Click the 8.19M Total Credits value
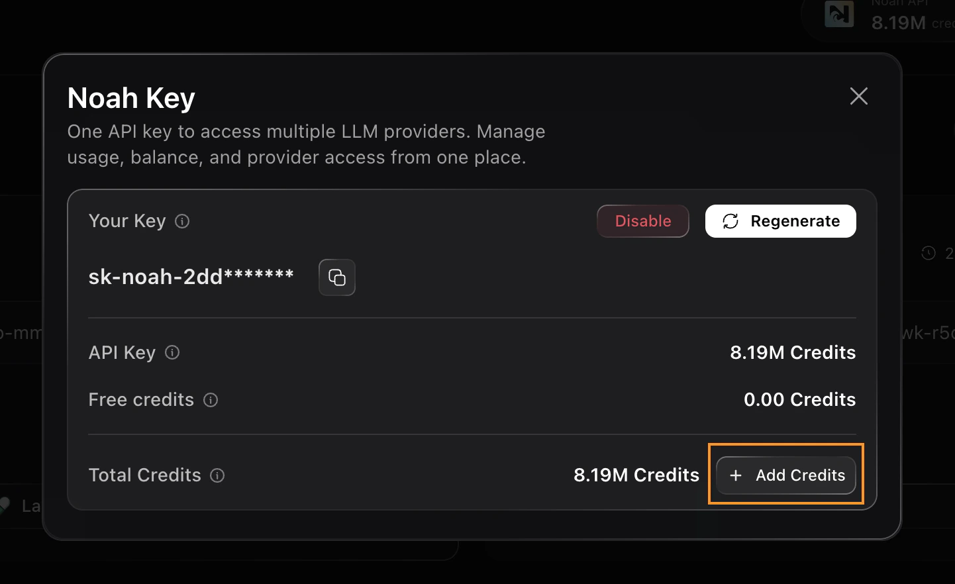The height and width of the screenshot is (584, 955). click(636, 475)
